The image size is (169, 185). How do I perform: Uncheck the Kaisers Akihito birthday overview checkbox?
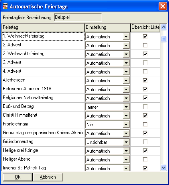pyautogui.click(x=145, y=133)
